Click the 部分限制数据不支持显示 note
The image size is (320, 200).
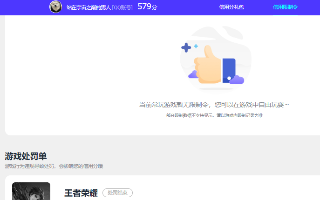(214, 115)
